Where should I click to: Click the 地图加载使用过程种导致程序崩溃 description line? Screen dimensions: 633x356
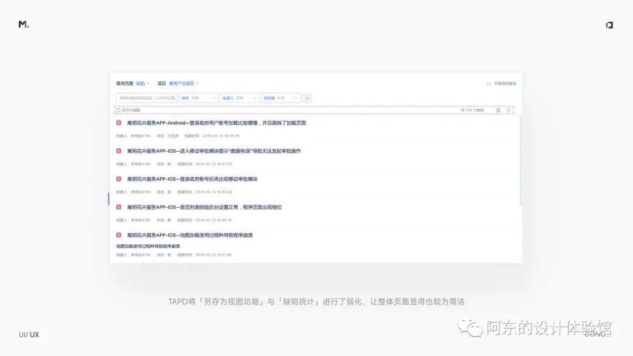(x=148, y=247)
